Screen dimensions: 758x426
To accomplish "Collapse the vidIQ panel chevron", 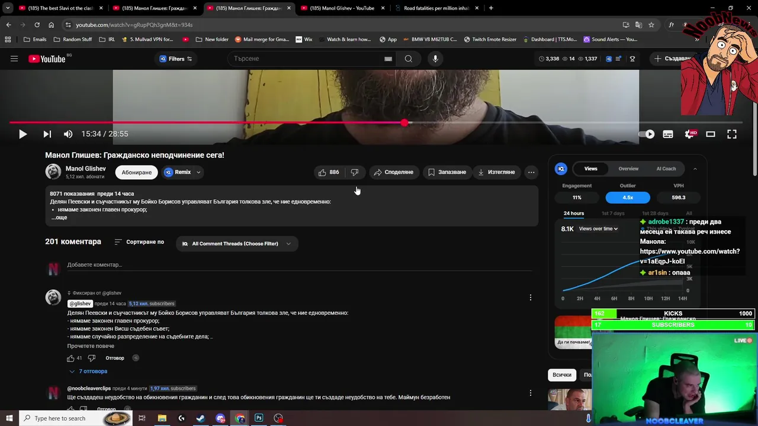I will point(695,169).
